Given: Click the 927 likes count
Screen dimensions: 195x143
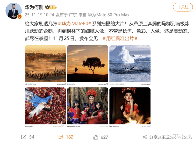Looking at the screenshot, I should click(104, 137).
